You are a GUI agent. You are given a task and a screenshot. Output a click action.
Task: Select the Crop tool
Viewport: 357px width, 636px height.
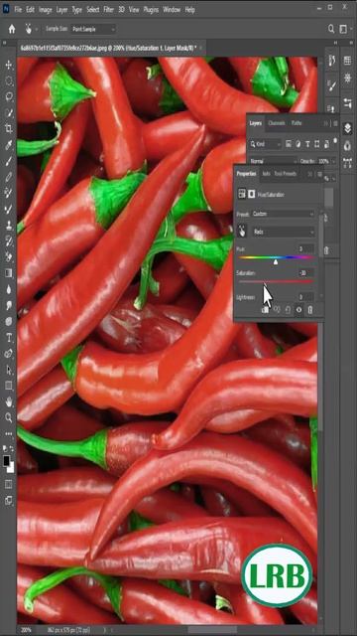[x=9, y=129]
